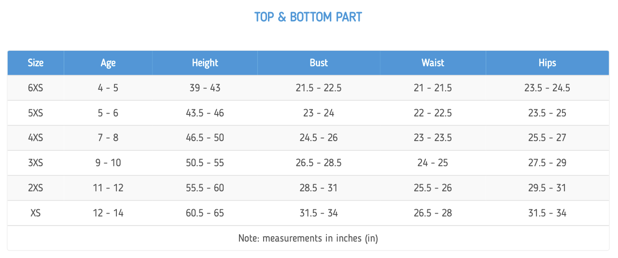Click the measurements in inches note
Screen dimensions: 618x258
(x=308, y=238)
